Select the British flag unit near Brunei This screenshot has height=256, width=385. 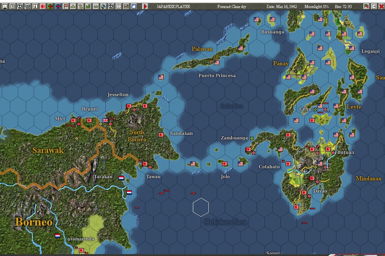coord(105,120)
